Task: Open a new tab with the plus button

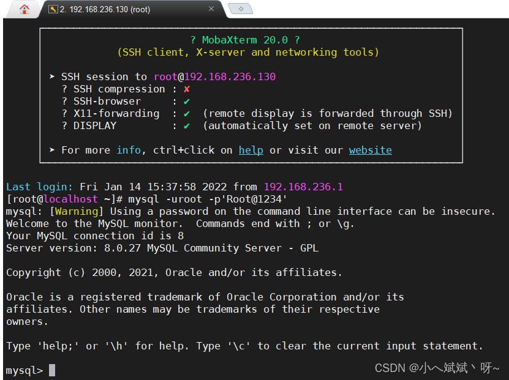Action: [241, 9]
